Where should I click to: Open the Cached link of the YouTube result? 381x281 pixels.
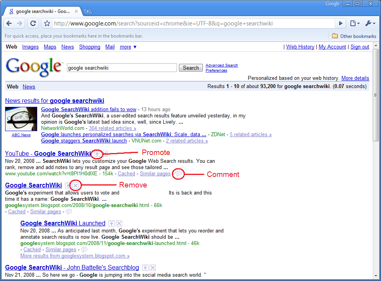126,174
